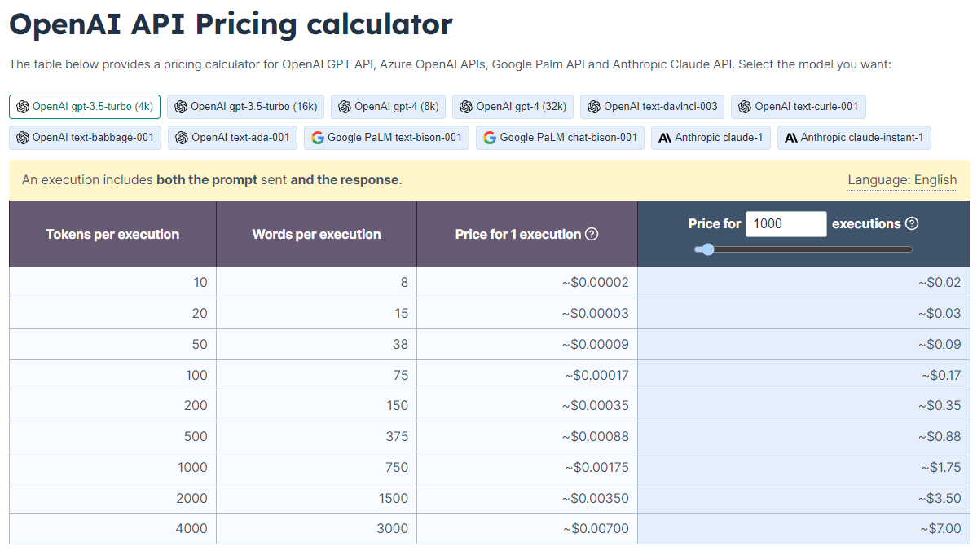Select the 500 tokens cell
This screenshot has width=977, height=551.
click(x=112, y=436)
